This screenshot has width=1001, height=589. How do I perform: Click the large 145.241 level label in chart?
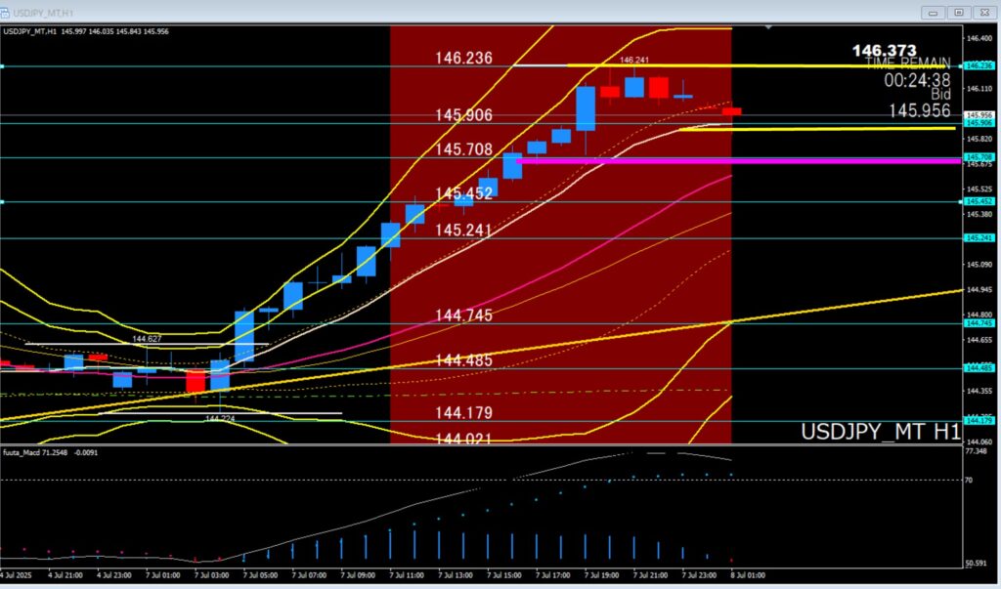(464, 230)
